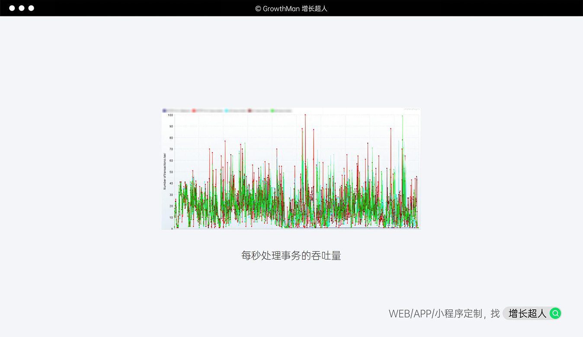Image resolution: width=583 pixels, height=337 pixels.
Task: Click the GrowthMan 增长超人 title text
Action: tap(291, 8)
